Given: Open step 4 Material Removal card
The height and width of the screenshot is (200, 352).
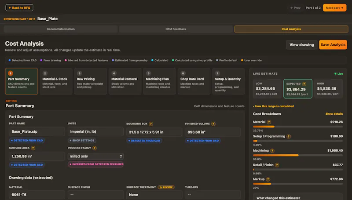Looking at the screenshot, I should pos(125,81).
